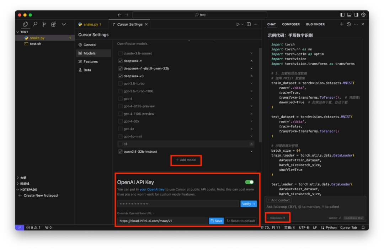Open the Explorer files icon in sidebar
384x250 pixels.
coord(25,24)
